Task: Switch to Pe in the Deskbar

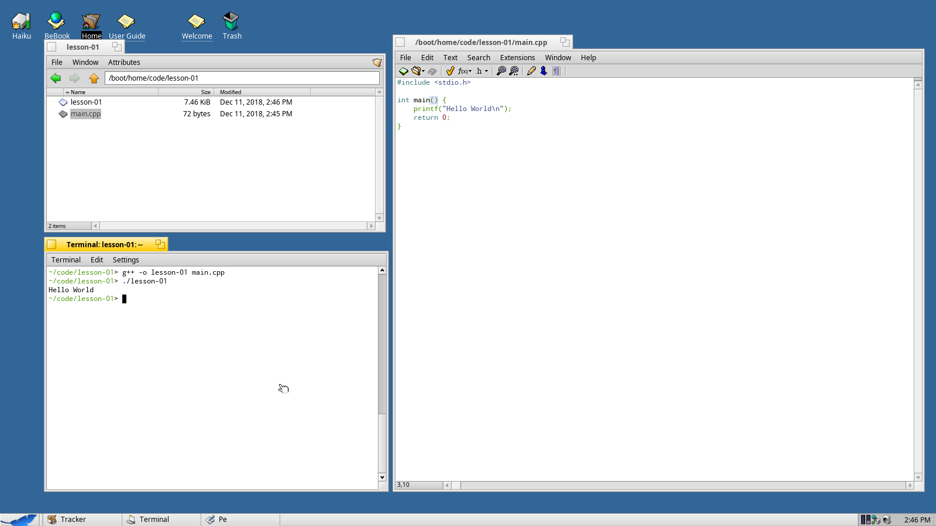Action: [240, 520]
